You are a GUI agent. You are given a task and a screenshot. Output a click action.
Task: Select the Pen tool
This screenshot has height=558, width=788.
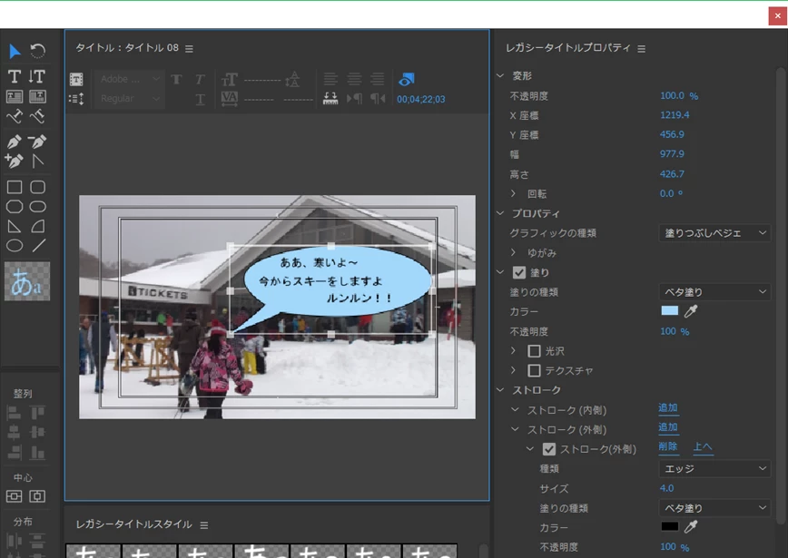click(x=15, y=142)
